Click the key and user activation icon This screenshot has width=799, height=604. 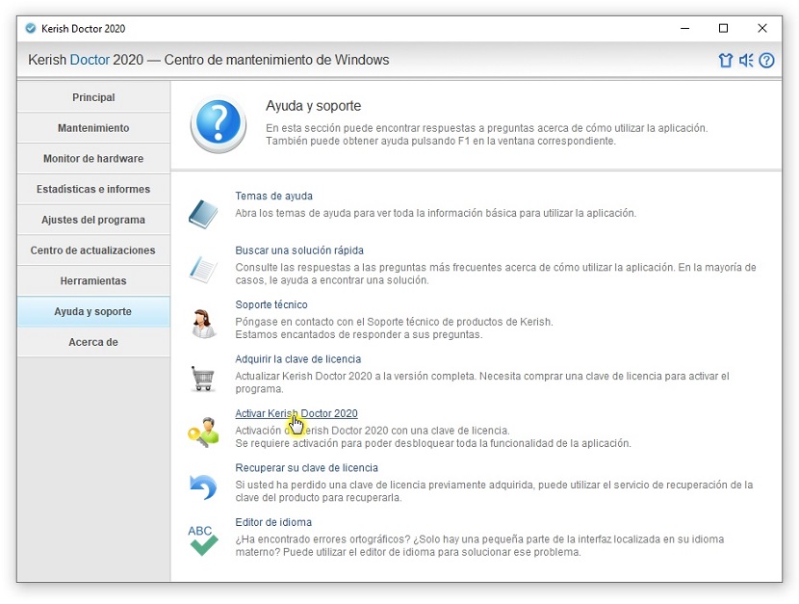coord(203,433)
